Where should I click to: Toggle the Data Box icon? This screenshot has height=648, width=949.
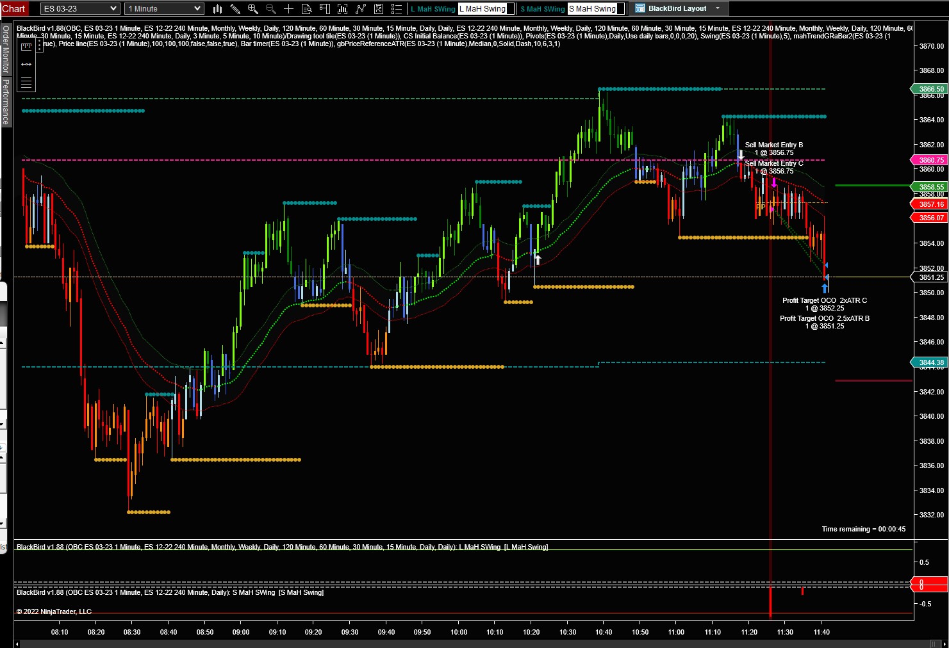tap(307, 8)
